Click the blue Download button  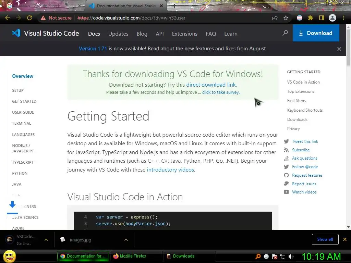[316, 33]
